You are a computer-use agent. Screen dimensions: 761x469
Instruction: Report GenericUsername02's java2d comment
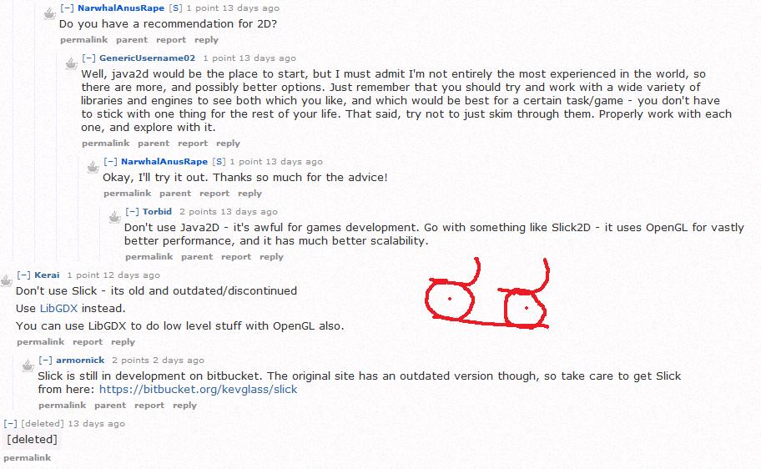pos(193,144)
